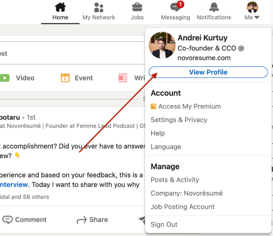Open Company: Novorésumé page
Screen dimensions: 273x236
click(187, 193)
